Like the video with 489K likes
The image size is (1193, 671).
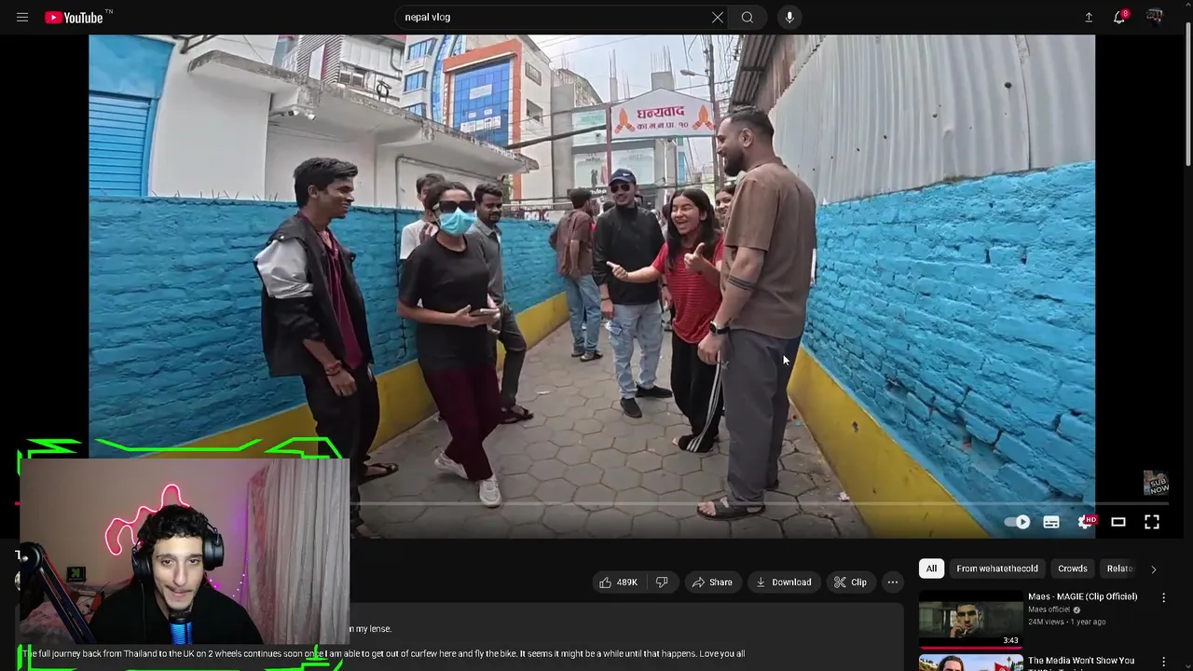(x=618, y=582)
